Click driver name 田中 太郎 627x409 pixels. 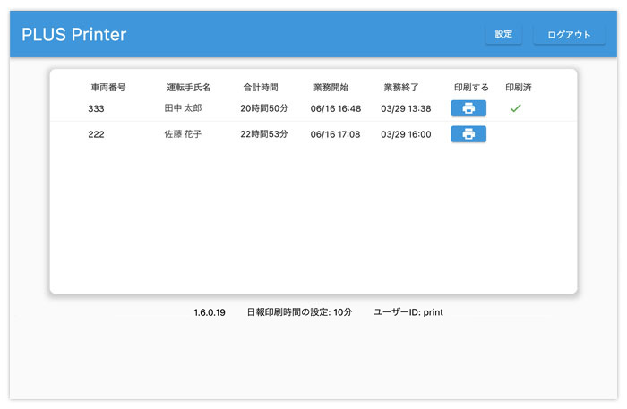coord(183,108)
